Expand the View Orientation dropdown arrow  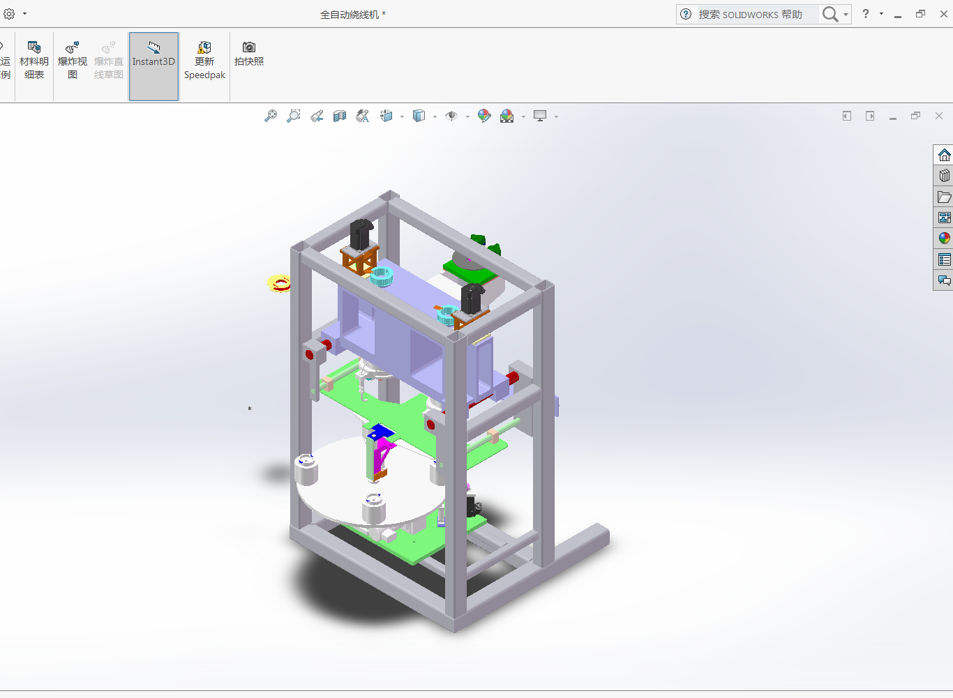[402, 116]
